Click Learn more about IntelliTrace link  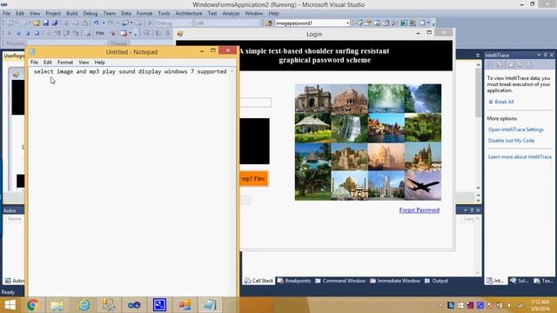click(x=520, y=156)
